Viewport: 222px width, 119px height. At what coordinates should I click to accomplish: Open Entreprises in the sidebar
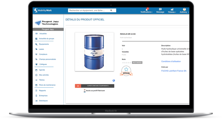[x=43, y=96]
